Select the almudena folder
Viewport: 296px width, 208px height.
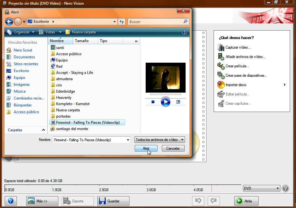point(61,79)
